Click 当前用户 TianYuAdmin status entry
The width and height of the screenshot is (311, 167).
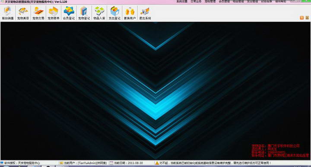click(x=85, y=163)
